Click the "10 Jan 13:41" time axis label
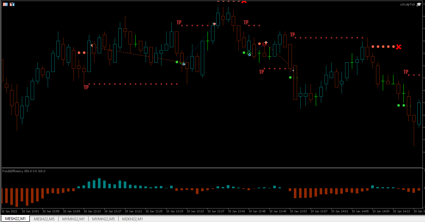This screenshot has height=222, width=425. click(237, 211)
